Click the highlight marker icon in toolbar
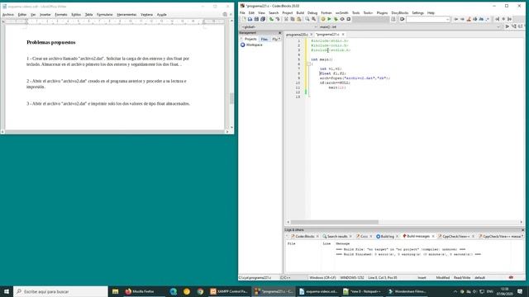The width and height of the screenshot is (529, 297). pos(469,19)
